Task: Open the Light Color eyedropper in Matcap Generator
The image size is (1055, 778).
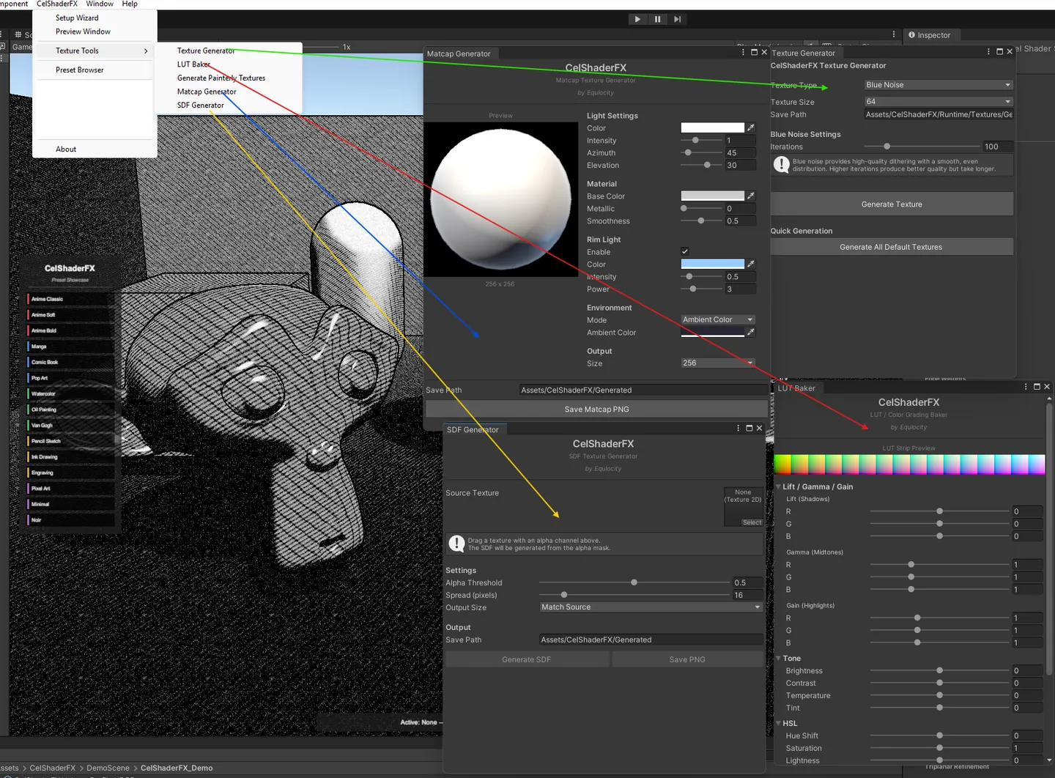Action: pos(751,127)
